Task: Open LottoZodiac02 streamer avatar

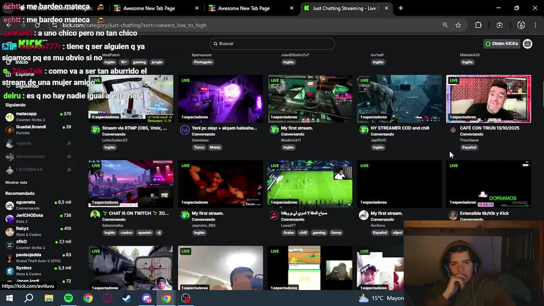Action: [95, 130]
